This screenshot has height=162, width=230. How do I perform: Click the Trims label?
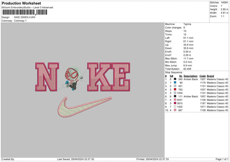pos(169,34)
